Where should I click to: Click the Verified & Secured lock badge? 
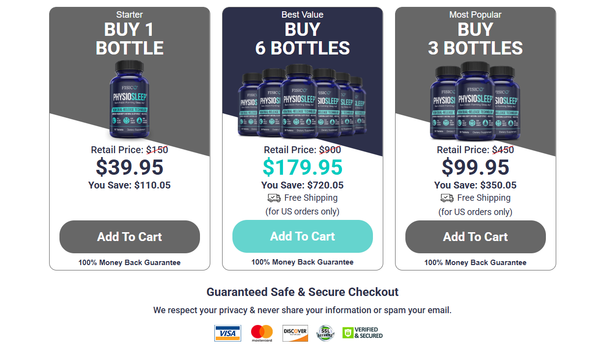[x=362, y=333]
